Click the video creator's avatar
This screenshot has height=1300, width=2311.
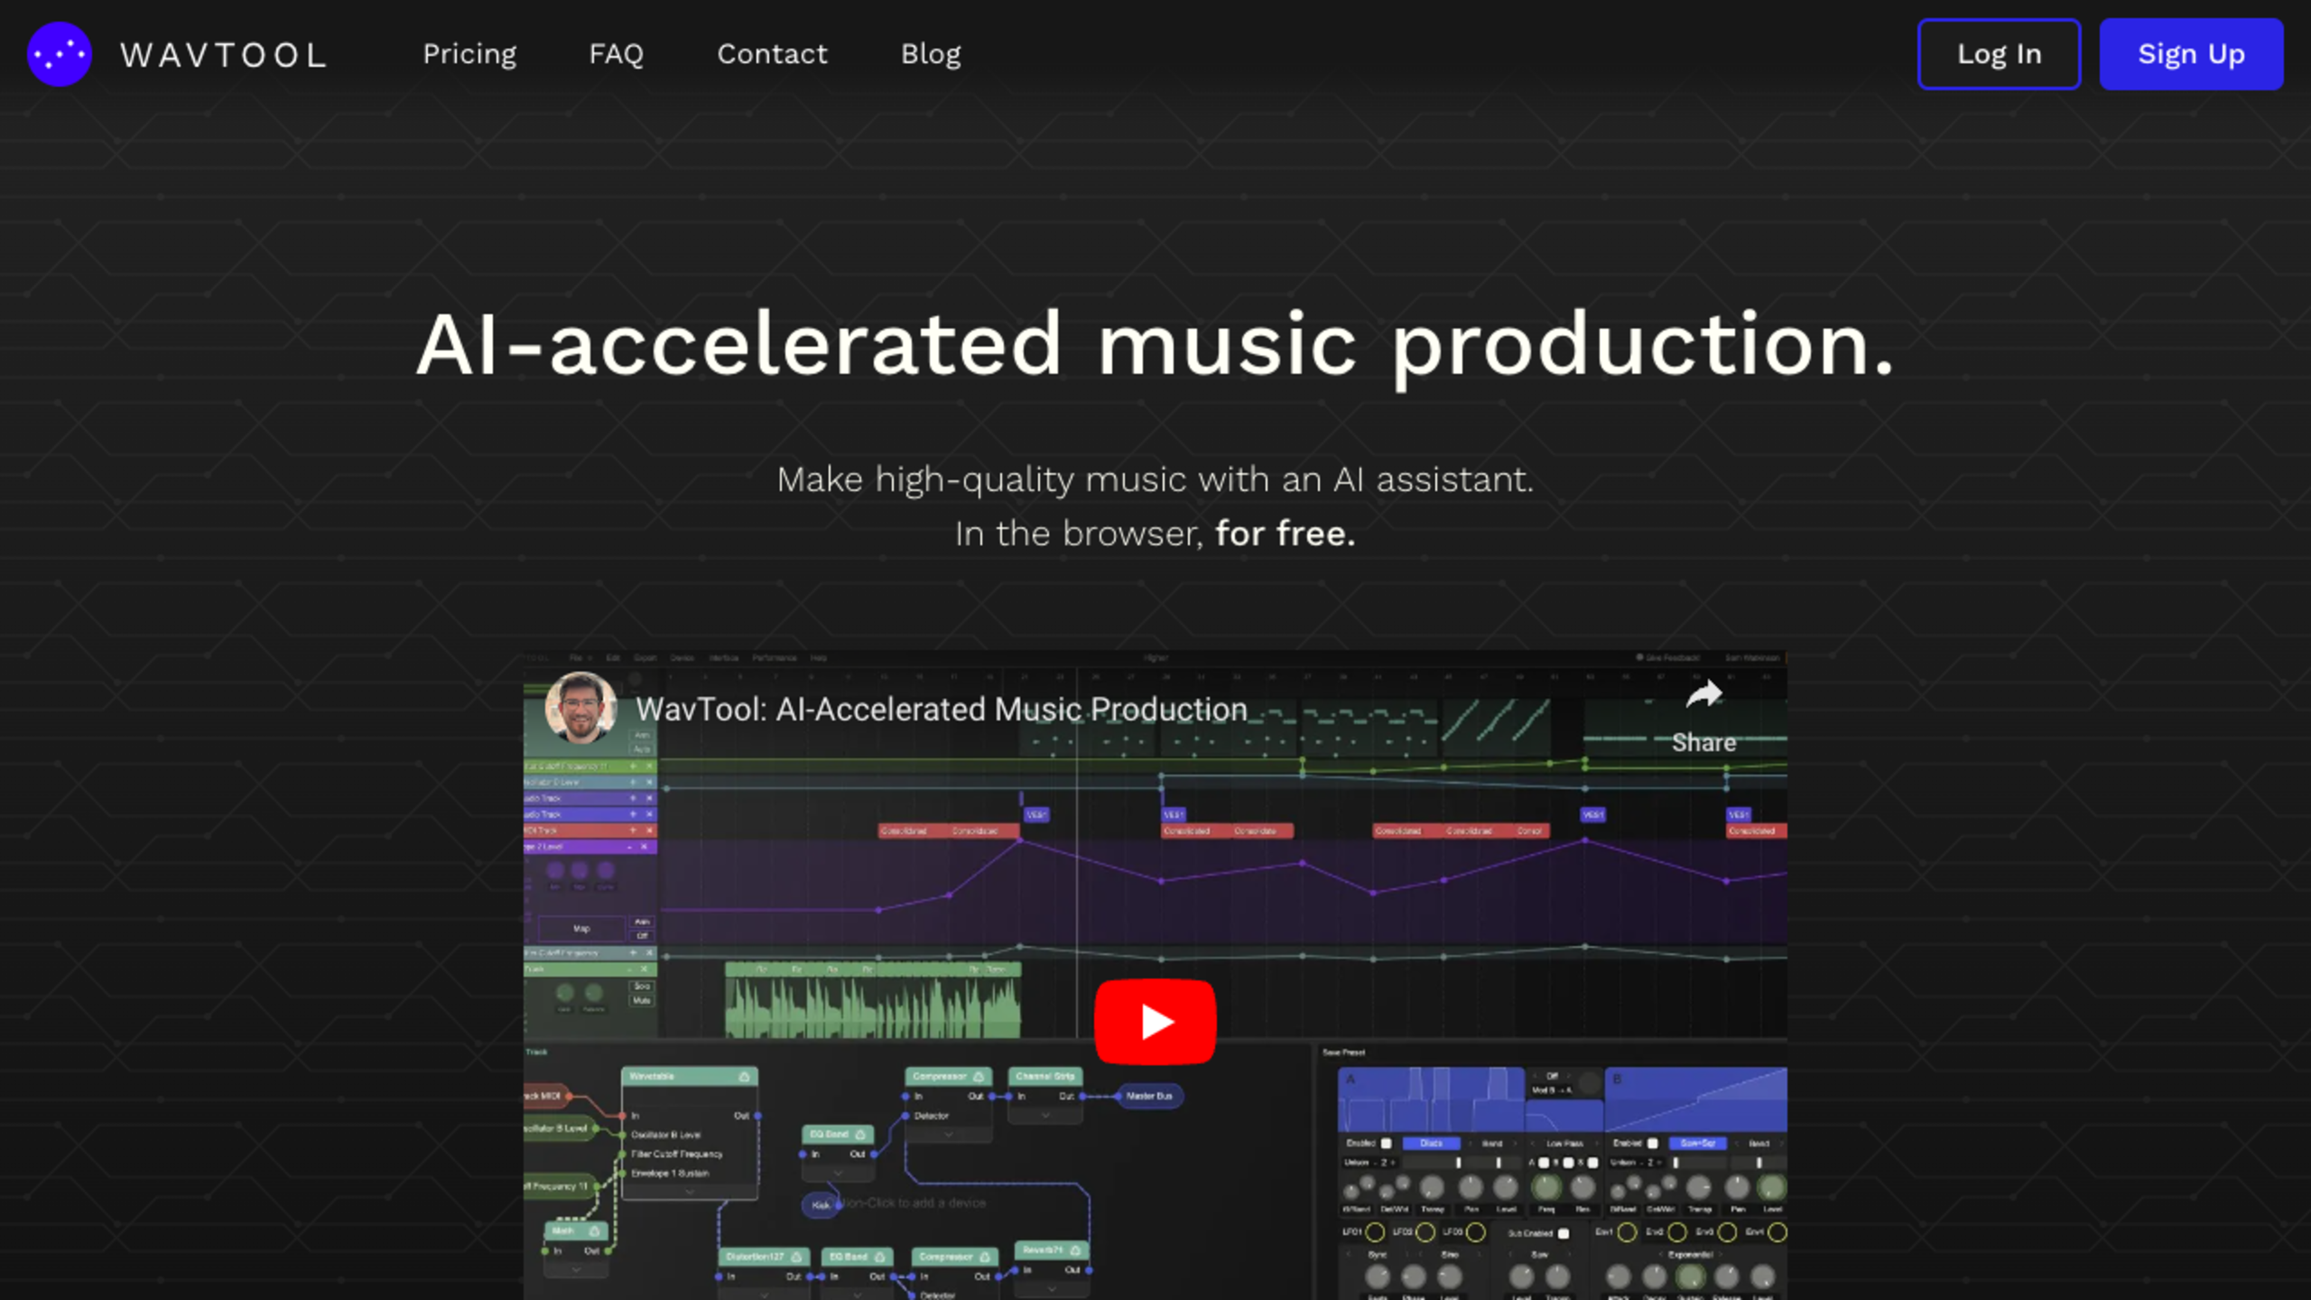[x=580, y=708]
